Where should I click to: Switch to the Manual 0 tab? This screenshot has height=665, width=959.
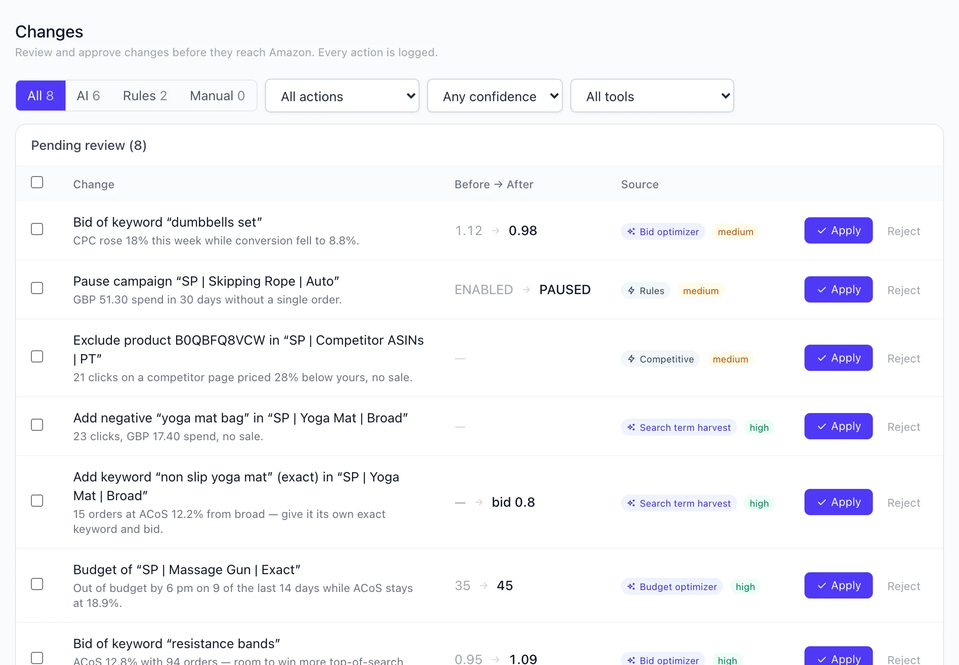point(217,96)
